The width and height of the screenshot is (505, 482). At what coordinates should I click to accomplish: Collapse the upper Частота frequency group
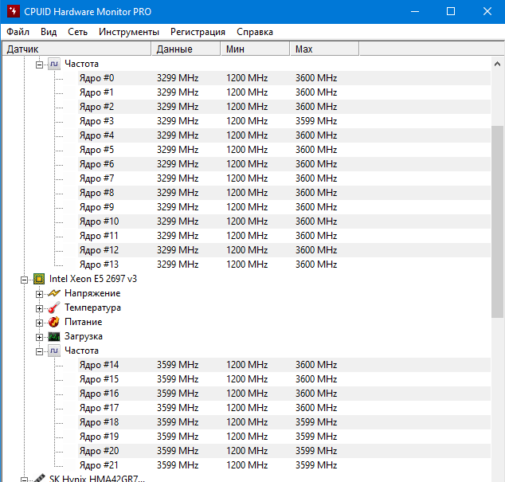click(39, 65)
